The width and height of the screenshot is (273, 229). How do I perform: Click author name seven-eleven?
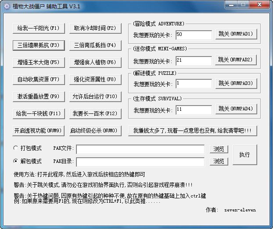tap(240, 210)
